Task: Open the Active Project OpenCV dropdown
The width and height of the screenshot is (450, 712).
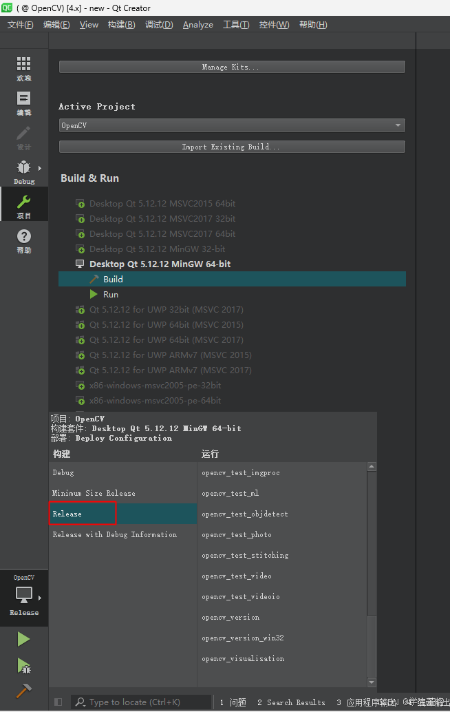Action: coord(232,125)
